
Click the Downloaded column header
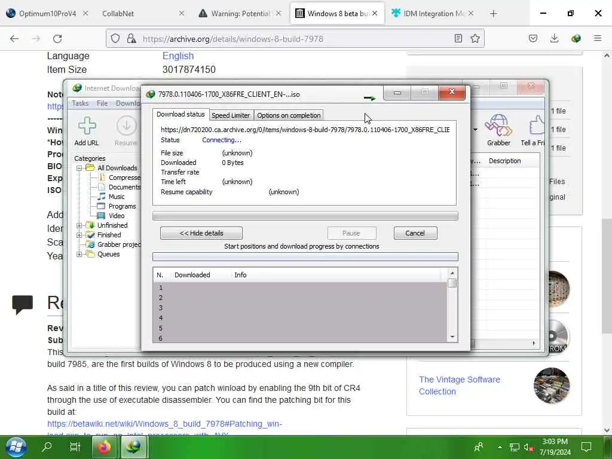point(192,275)
